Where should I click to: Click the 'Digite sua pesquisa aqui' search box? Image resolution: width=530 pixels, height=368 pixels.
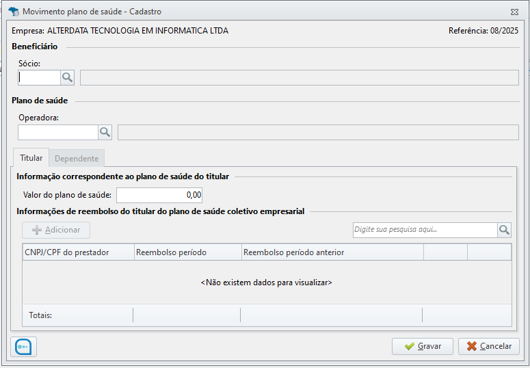425,230
